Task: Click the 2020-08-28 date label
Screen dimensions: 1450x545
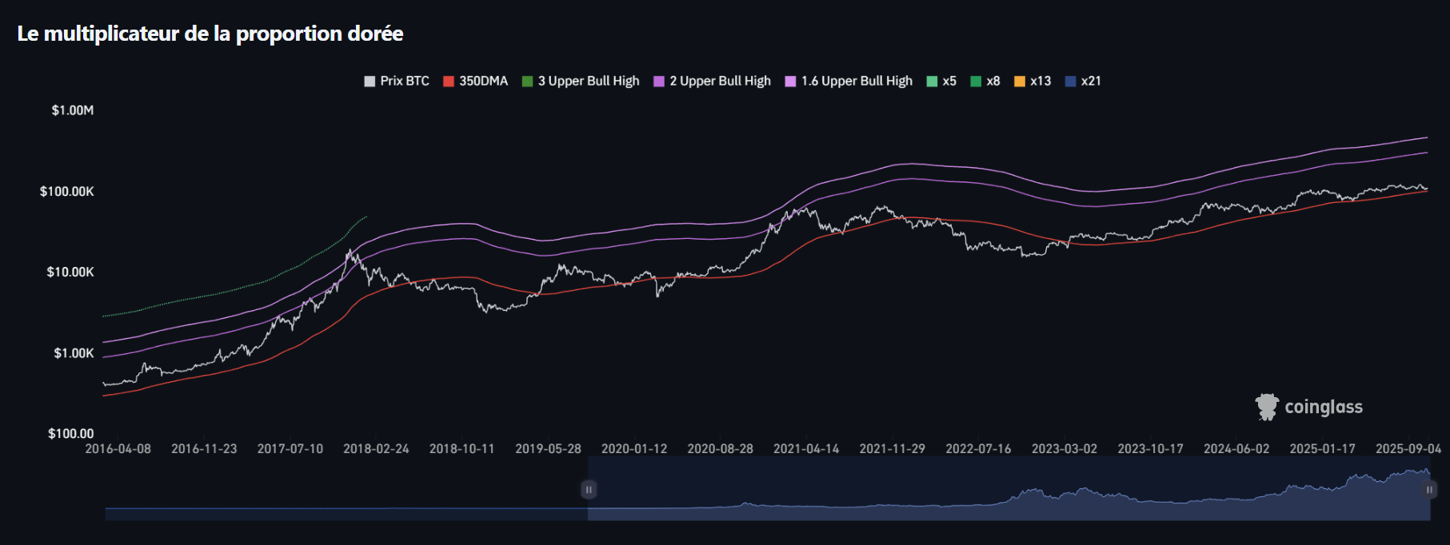Action: click(x=721, y=449)
